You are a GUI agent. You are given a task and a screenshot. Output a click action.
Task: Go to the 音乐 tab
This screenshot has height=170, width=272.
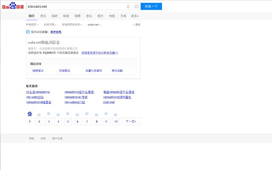coord(89,16)
